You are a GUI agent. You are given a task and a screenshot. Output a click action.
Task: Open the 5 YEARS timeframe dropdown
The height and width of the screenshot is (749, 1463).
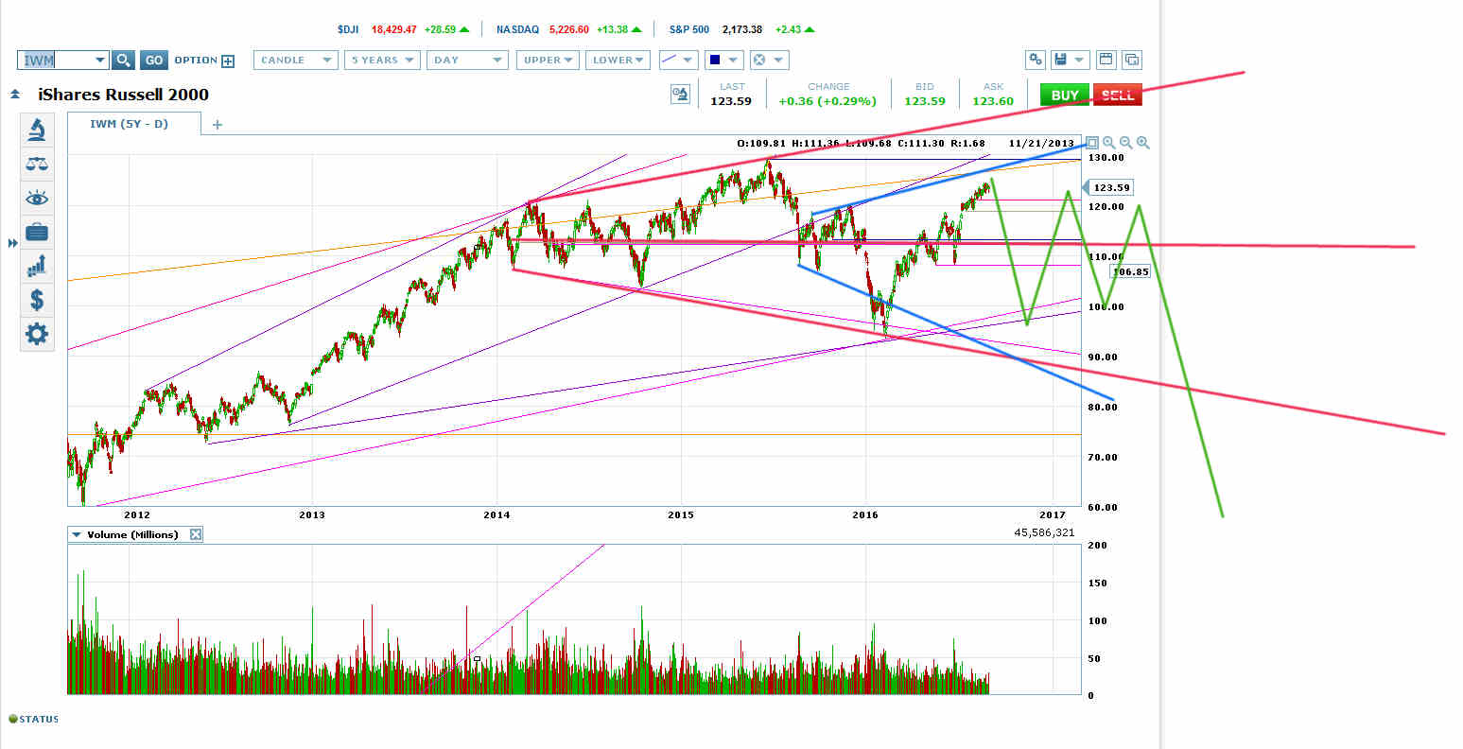click(x=382, y=60)
